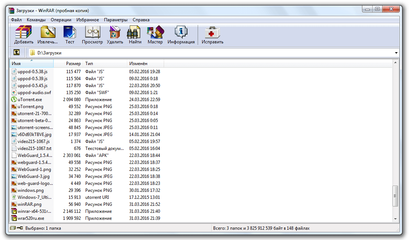Select the webguard-1.5.4... PNG file name

coord(35,162)
